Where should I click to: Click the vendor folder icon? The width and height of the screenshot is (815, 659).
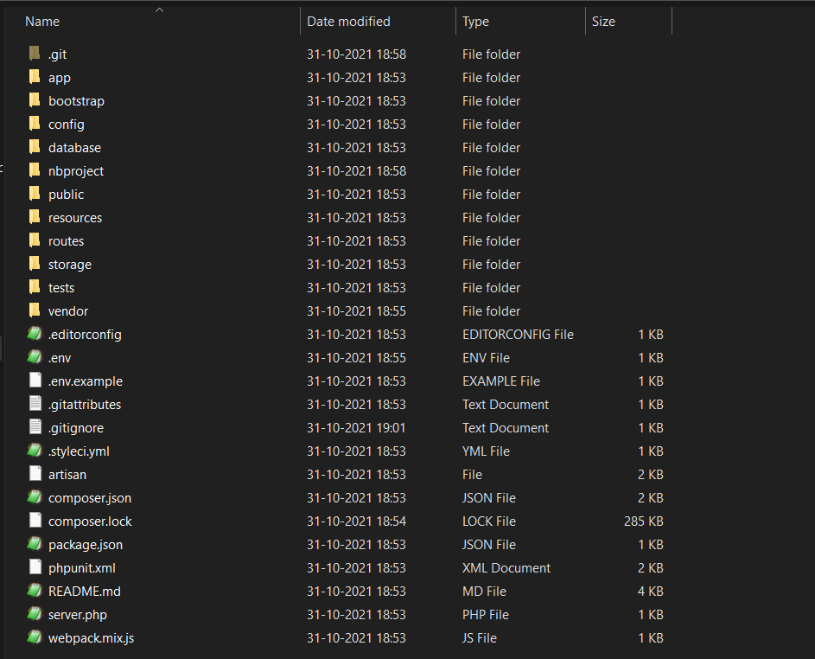point(35,310)
